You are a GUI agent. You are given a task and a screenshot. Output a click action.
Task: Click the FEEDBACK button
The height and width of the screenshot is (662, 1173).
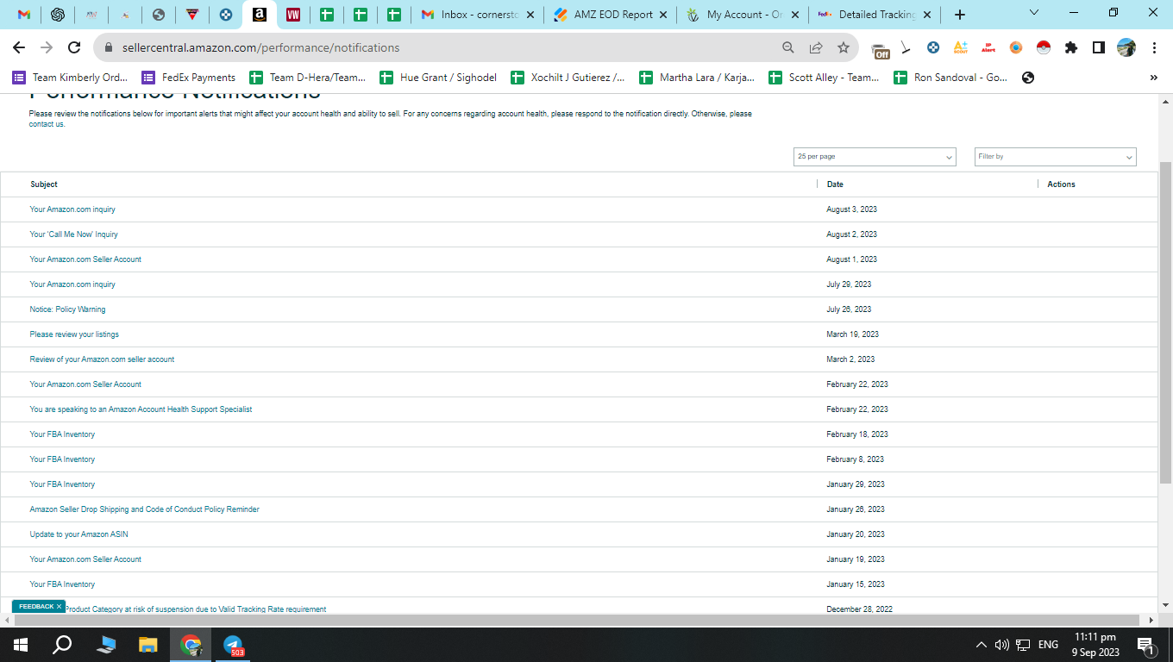pyautogui.click(x=36, y=607)
